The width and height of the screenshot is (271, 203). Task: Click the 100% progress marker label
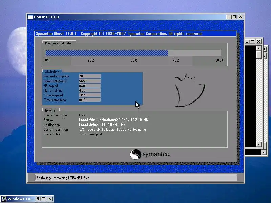219,60
